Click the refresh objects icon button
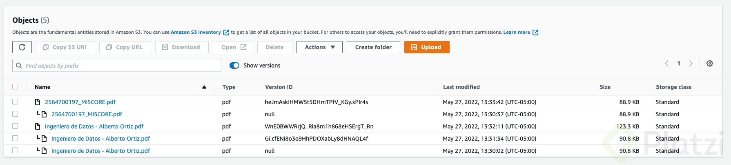The width and height of the screenshot is (731, 165). click(x=22, y=47)
